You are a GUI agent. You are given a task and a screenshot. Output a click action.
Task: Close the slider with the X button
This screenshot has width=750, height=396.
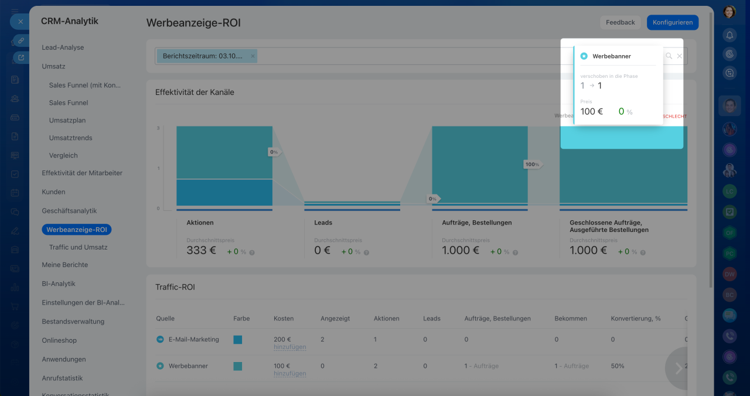coord(20,22)
